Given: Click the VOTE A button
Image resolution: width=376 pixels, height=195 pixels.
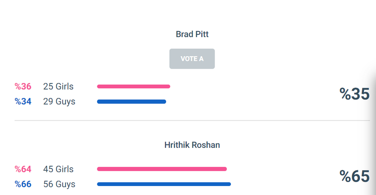Looking at the screenshot, I should point(192,59).
